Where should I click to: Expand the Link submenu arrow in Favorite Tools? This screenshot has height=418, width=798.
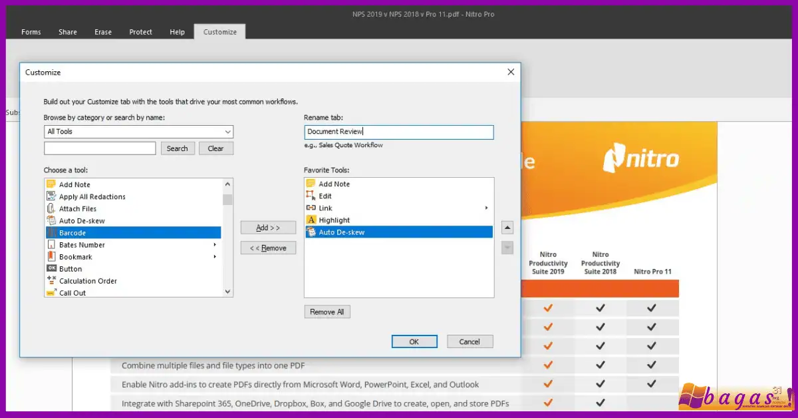click(x=487, y=208)
